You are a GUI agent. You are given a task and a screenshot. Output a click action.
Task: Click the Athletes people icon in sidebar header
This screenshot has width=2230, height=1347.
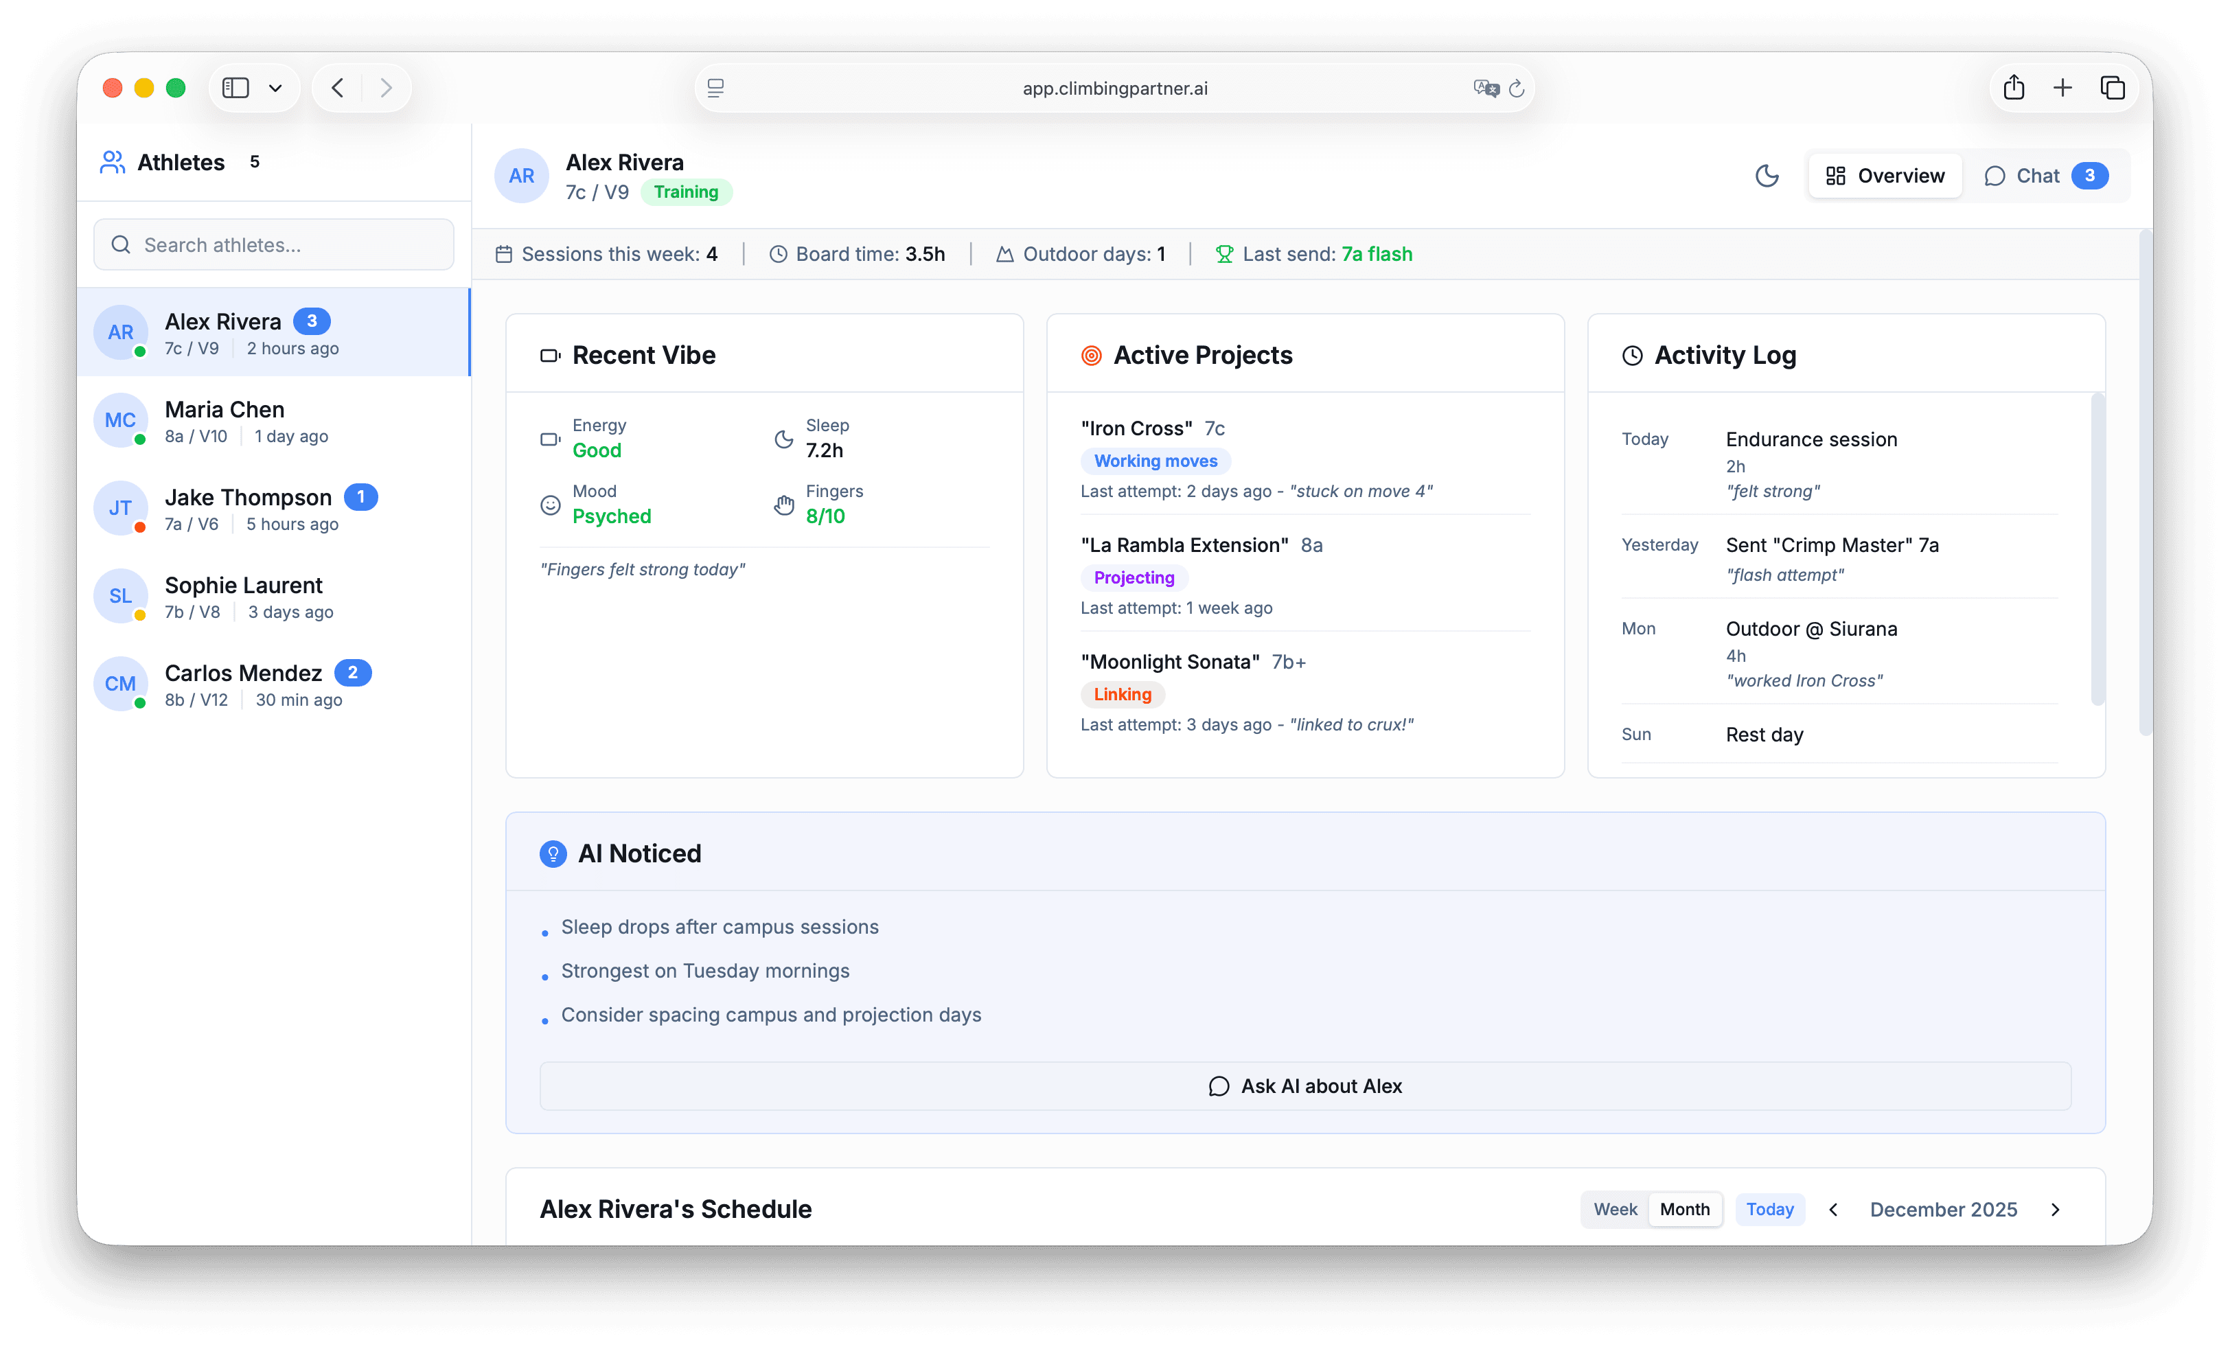tap(112, 161)
